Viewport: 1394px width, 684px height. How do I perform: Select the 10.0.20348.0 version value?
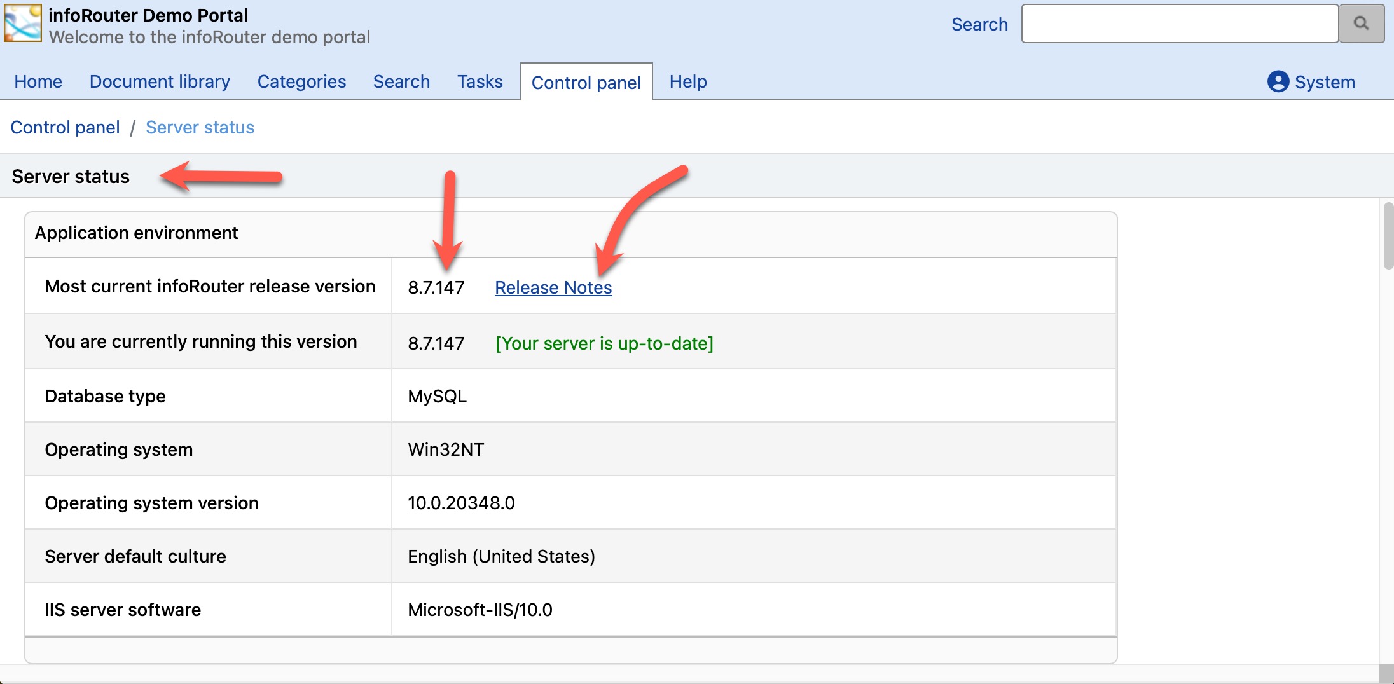coord(461,503)
